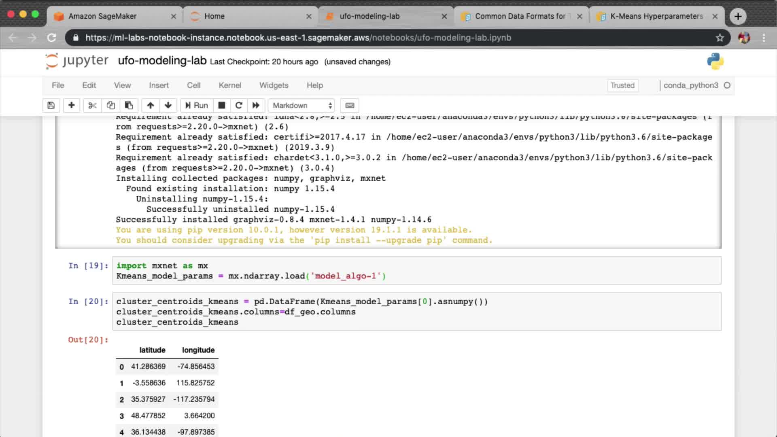Insert cell below with plus icon

coord(71,106)
